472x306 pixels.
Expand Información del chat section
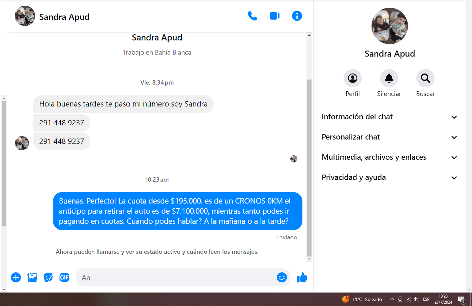click(389, 117)
